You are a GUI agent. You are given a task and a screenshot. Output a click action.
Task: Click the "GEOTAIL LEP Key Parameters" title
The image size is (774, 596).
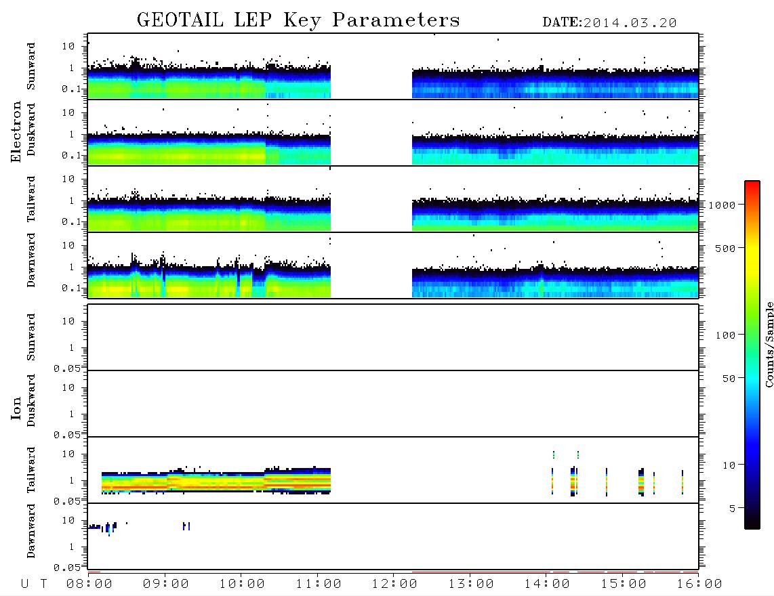pos(298,21)
